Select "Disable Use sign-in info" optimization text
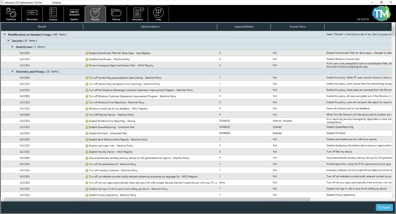This screenshot has height=214, width=396. pyautogui.click(x=128, y=189)
